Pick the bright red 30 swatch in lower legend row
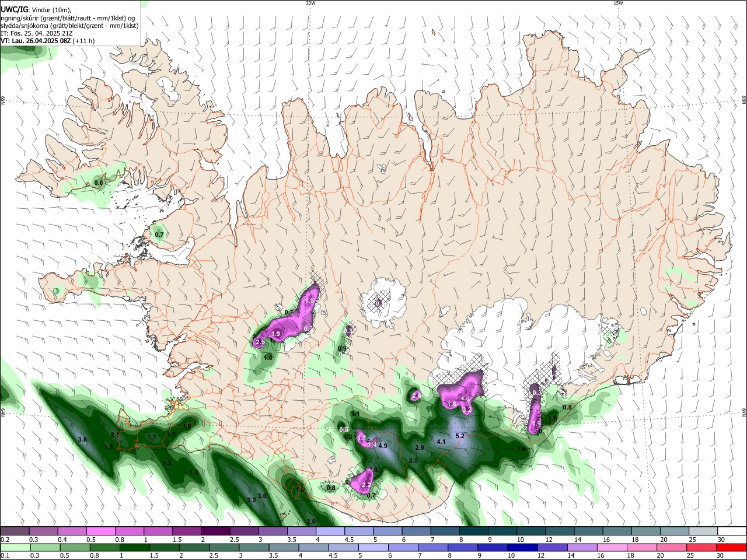 [x=731, y=547]
